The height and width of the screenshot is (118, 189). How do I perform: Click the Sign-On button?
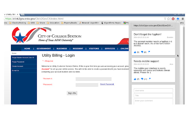coord(72,93)
